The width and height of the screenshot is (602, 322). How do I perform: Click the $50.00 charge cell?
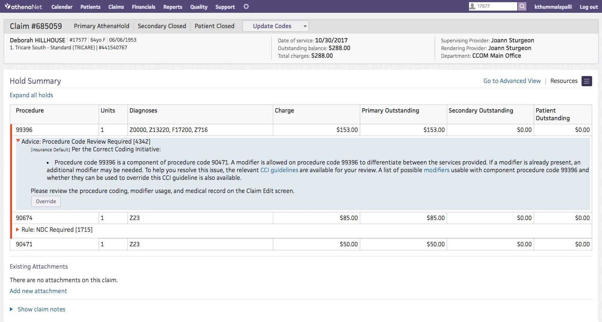tap(316, 244)
